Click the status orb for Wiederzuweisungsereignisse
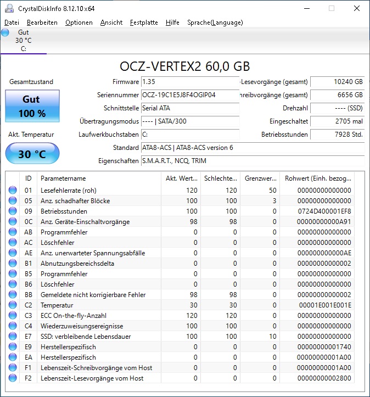This screenshot has width=370, height=397. 13,326
